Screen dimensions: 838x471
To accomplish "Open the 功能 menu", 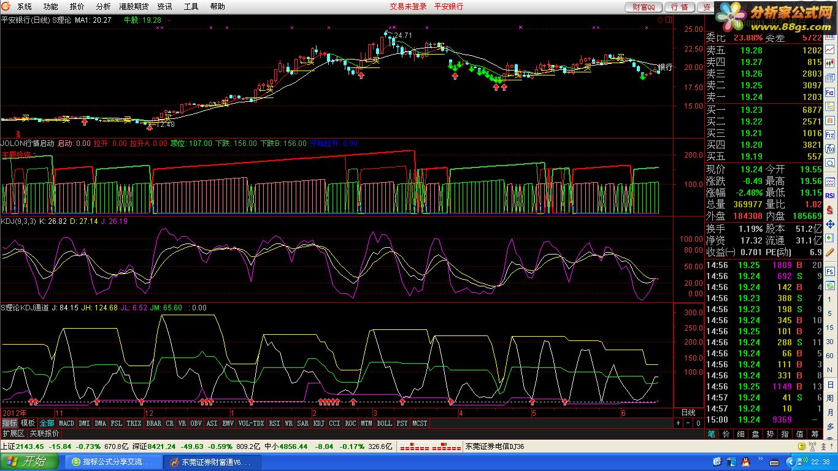I will click(x=51, y=7).
